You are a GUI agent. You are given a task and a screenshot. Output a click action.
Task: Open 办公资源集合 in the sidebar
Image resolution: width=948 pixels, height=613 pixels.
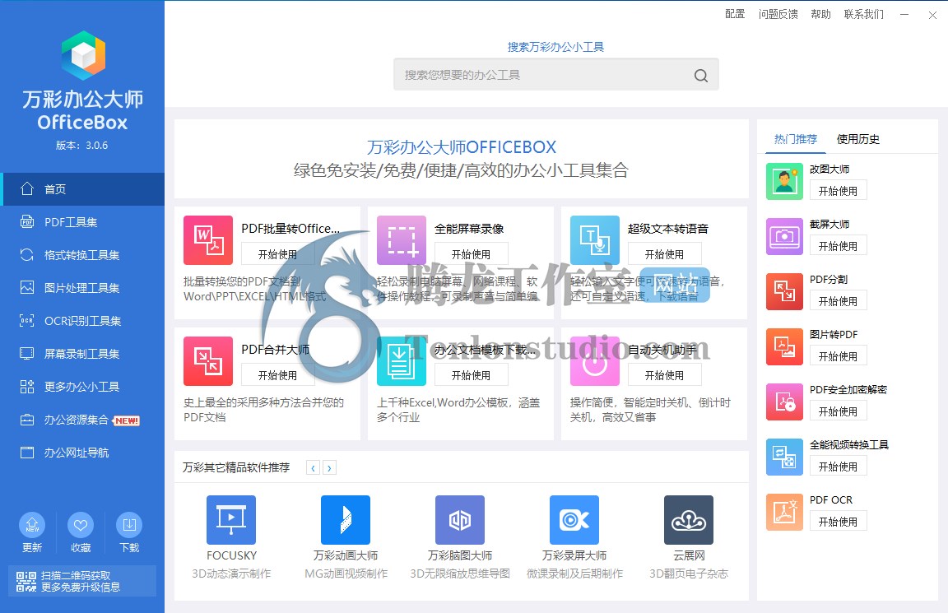coord(82,420)
